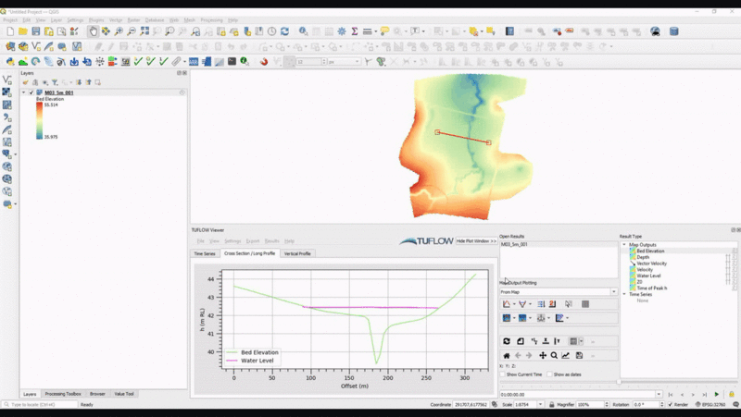Image resolution: width=741 pixels, height=417 pixels.
Task: Click the plot Home reset-view icon
Action: [x=507, y=355]
